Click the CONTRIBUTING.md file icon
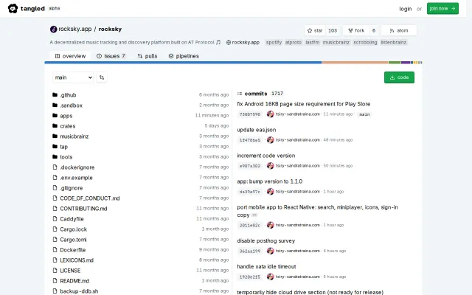 pyautogui.click(x=55, y=208)
